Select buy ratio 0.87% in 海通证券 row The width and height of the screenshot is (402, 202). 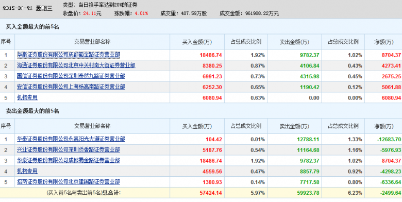(258, 66)
